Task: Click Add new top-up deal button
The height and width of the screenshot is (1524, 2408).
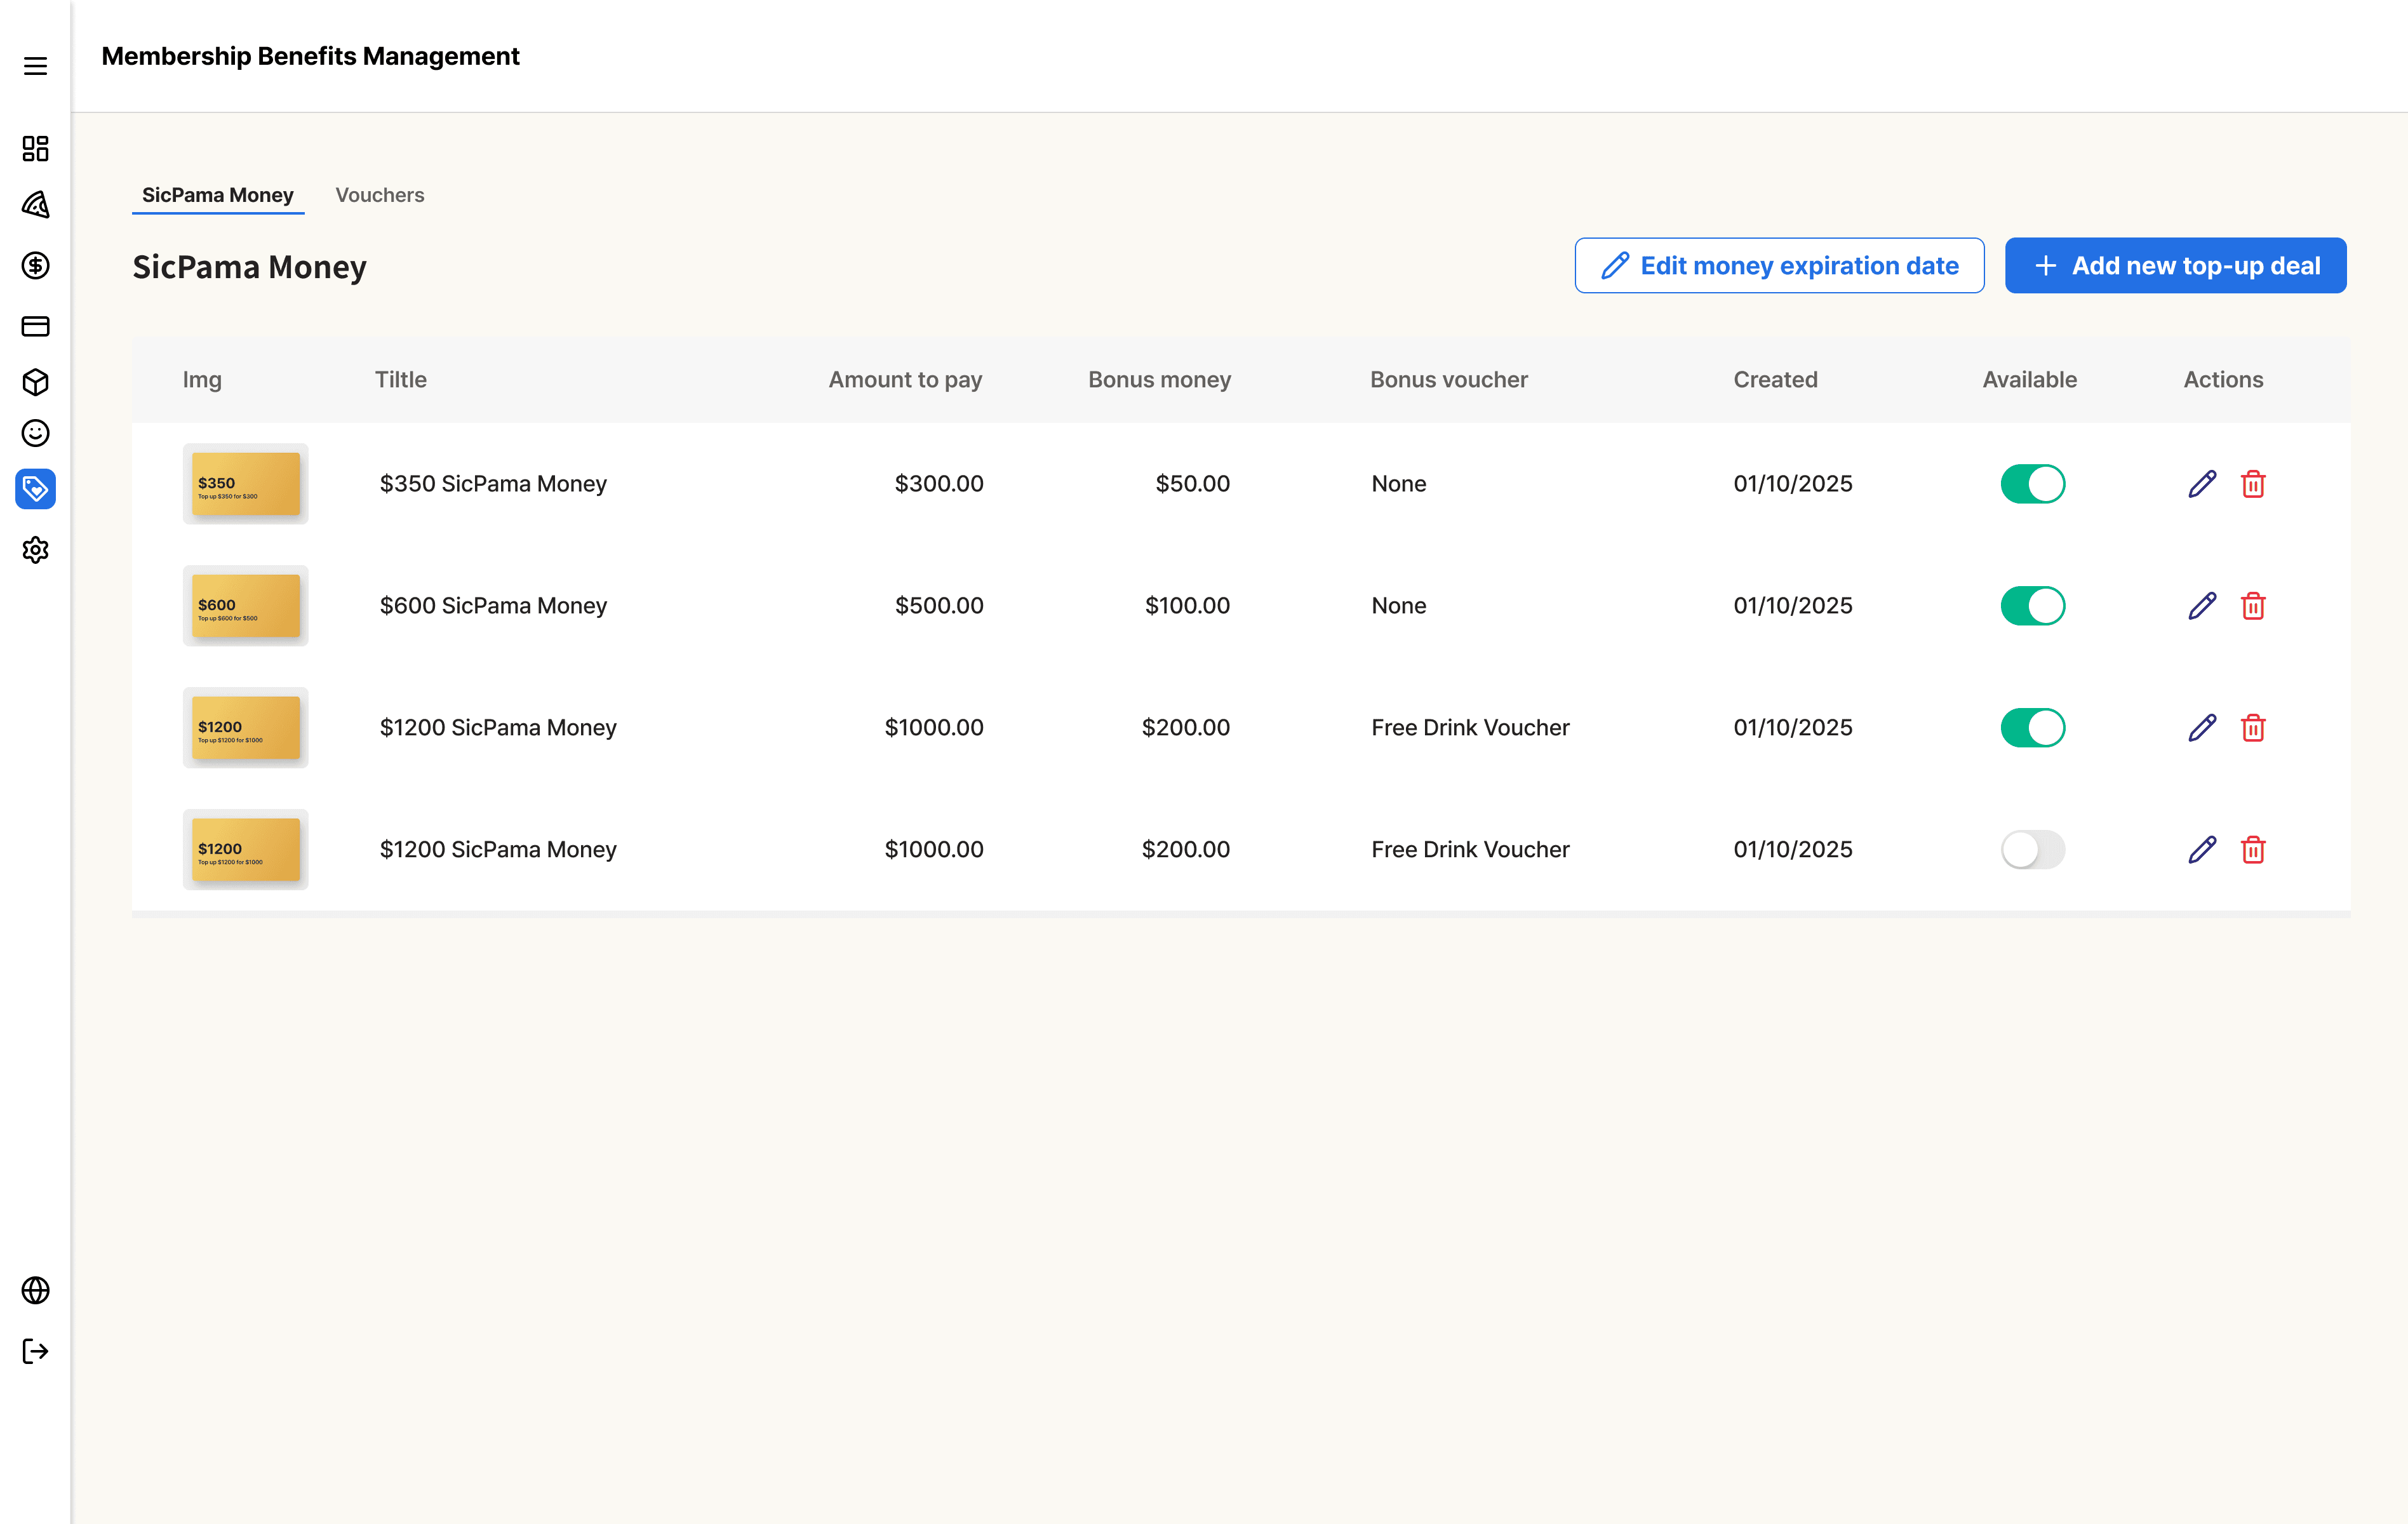Action: click(2175, 266)
